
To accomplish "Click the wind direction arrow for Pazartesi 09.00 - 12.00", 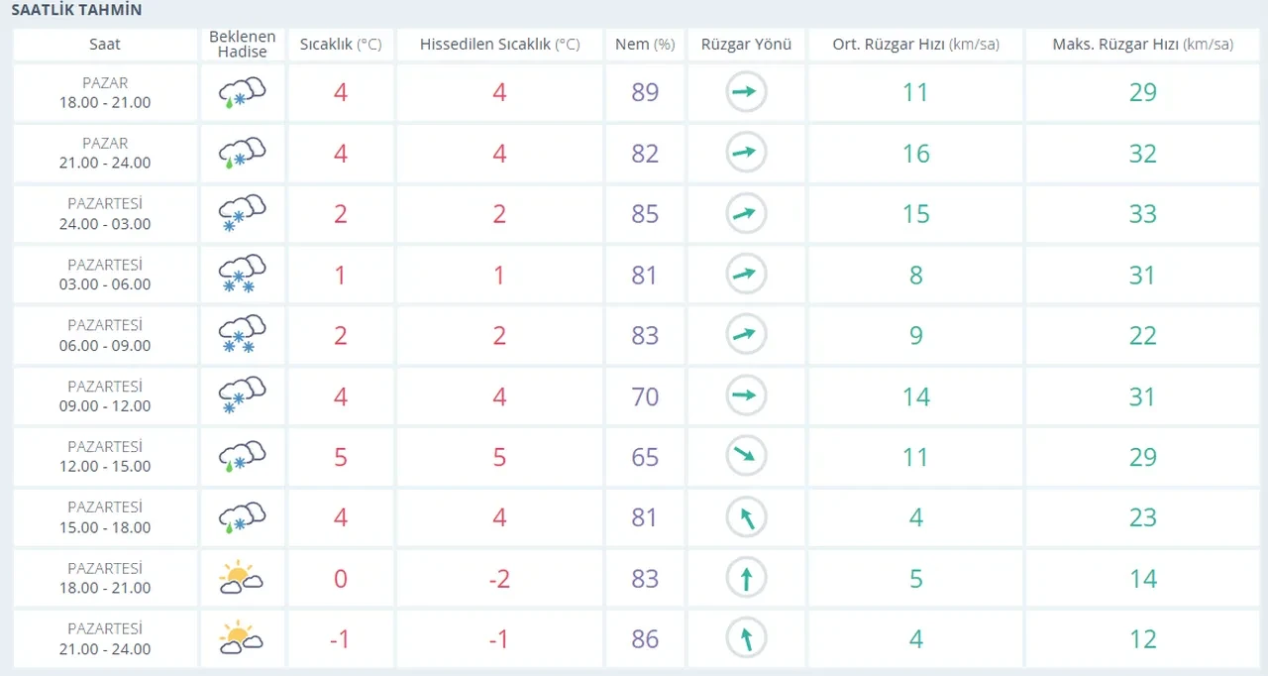I will coord(746,396).
